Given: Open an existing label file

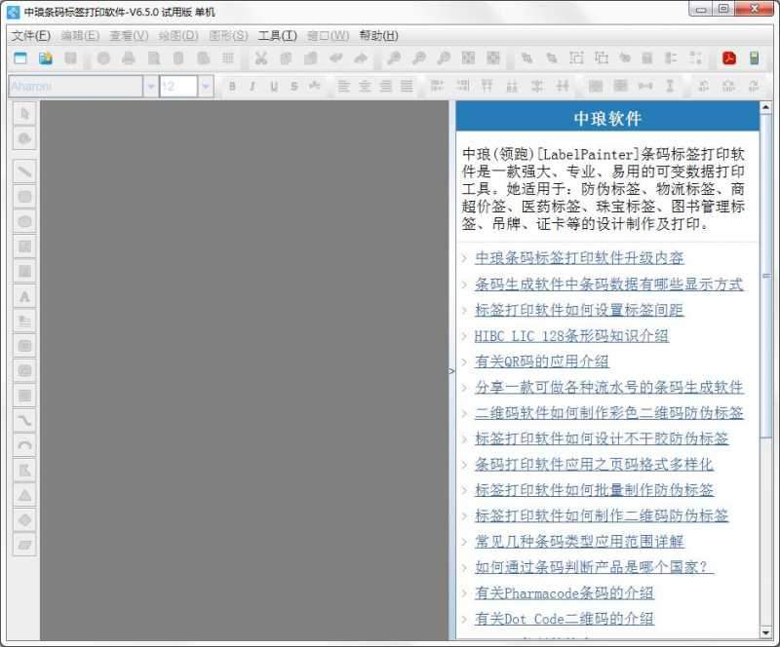Looking at the screenshot, I should click(x=44, y=58).
